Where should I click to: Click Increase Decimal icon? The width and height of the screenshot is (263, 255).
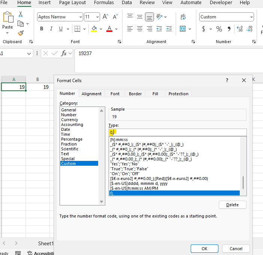[x=240, y=29]
